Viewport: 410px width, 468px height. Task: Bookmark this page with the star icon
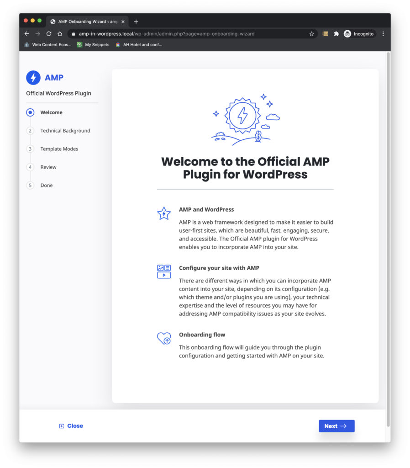point(311,34)
